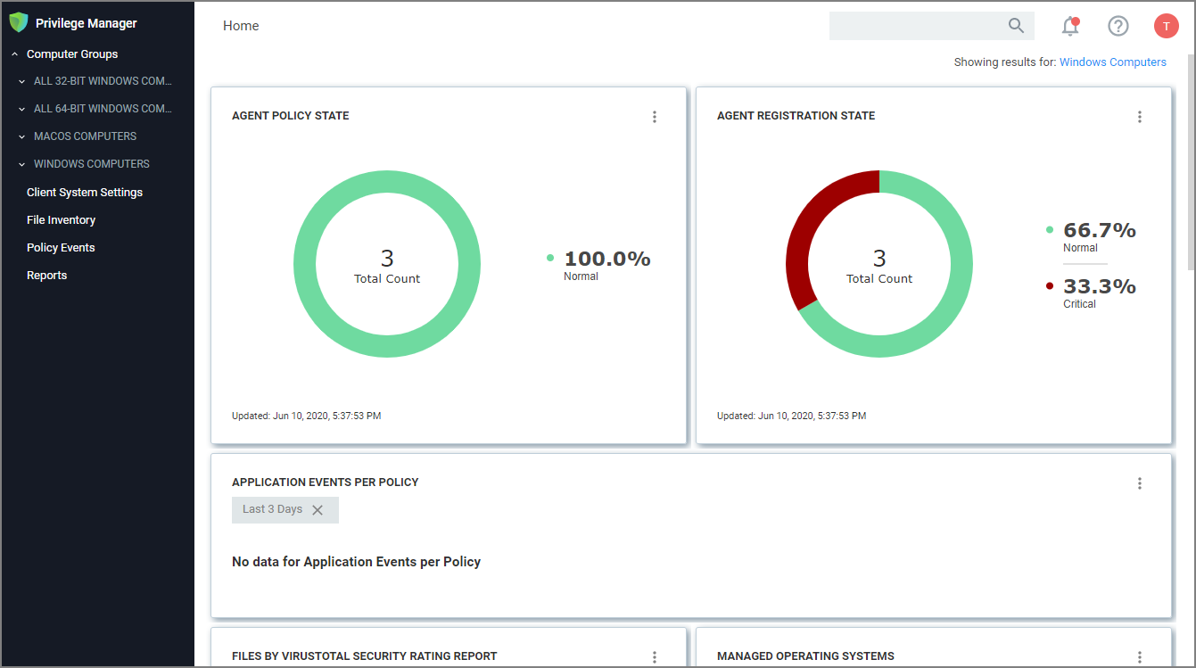This screenshot has width=1196, height=668.
Task: Open the Application Events per Policy kebab menu
Action: (x=1139, y=482)
